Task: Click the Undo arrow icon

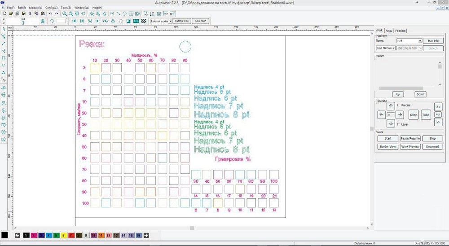Action: [x=50, y=14]
